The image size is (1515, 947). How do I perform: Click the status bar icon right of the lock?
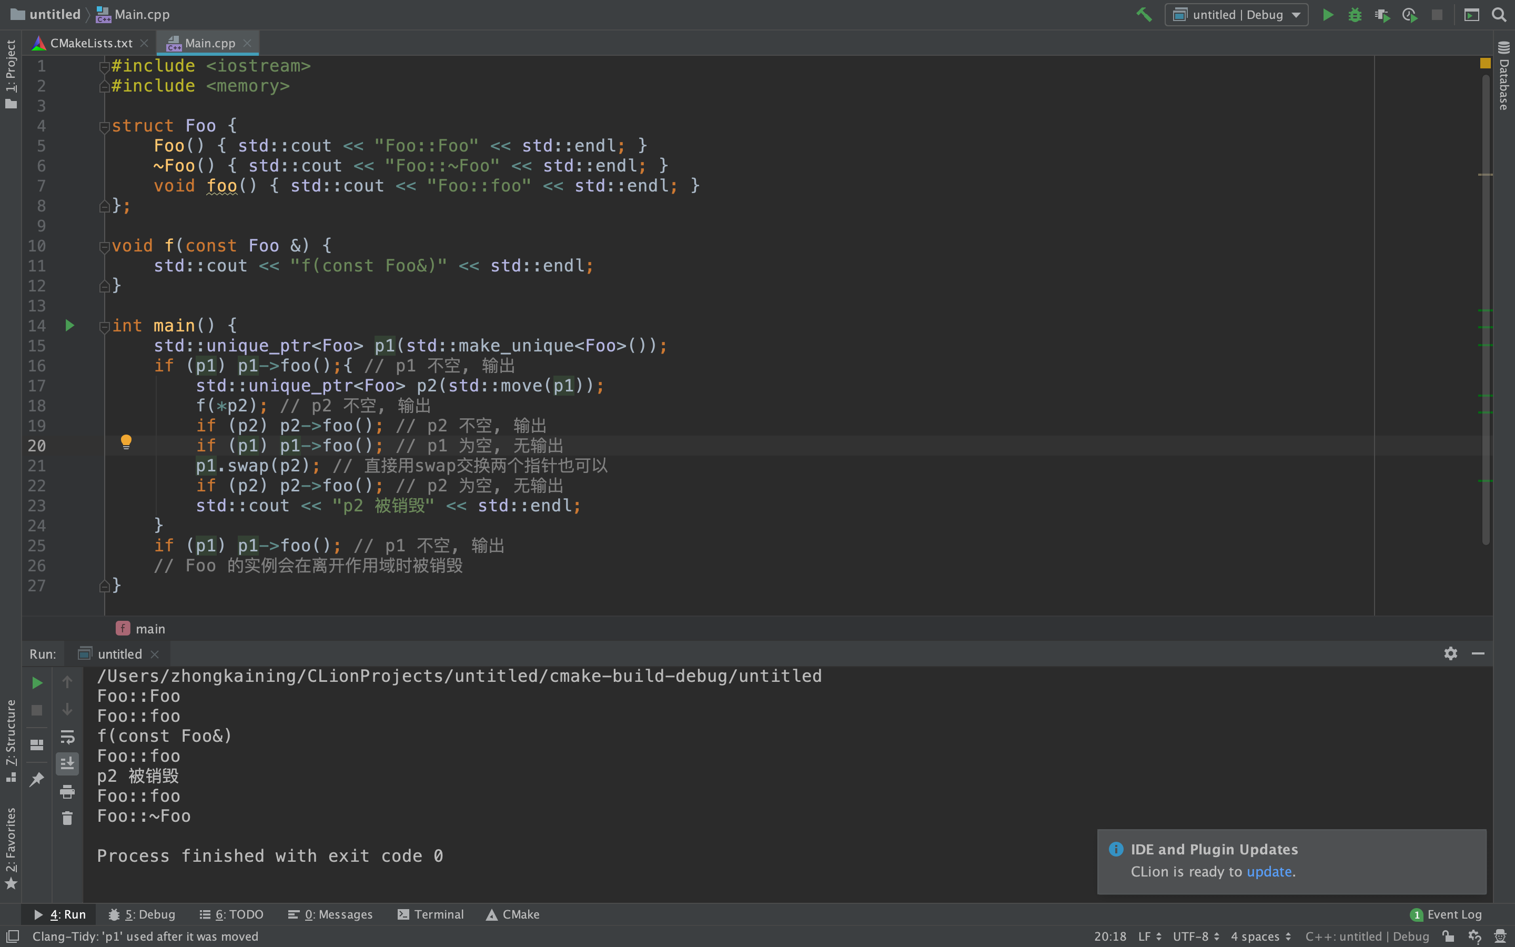pos(1474,936)
